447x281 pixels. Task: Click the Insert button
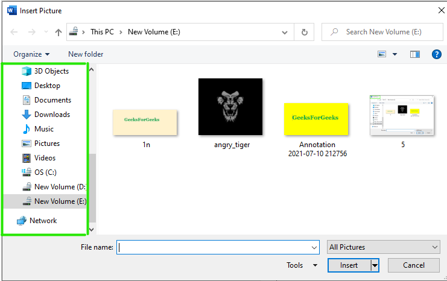(x=349, y=265)
